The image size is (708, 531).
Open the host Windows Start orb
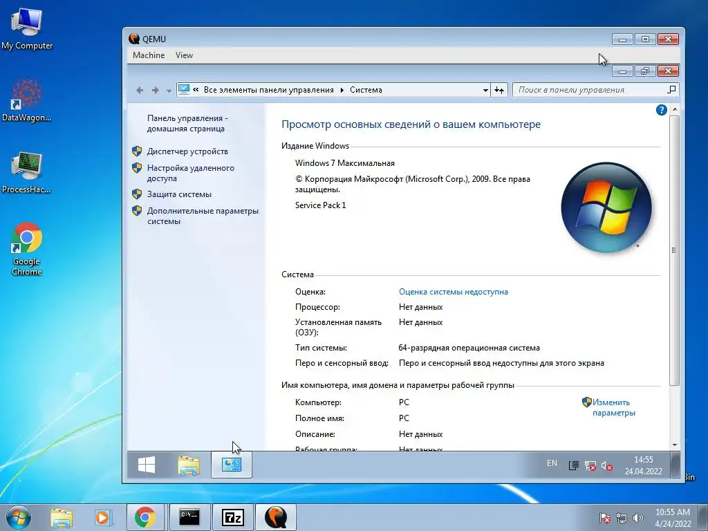click(x=19, y=517)
